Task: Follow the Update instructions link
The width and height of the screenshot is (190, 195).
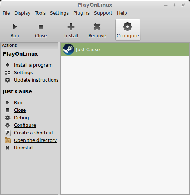Action: (36, 80)
